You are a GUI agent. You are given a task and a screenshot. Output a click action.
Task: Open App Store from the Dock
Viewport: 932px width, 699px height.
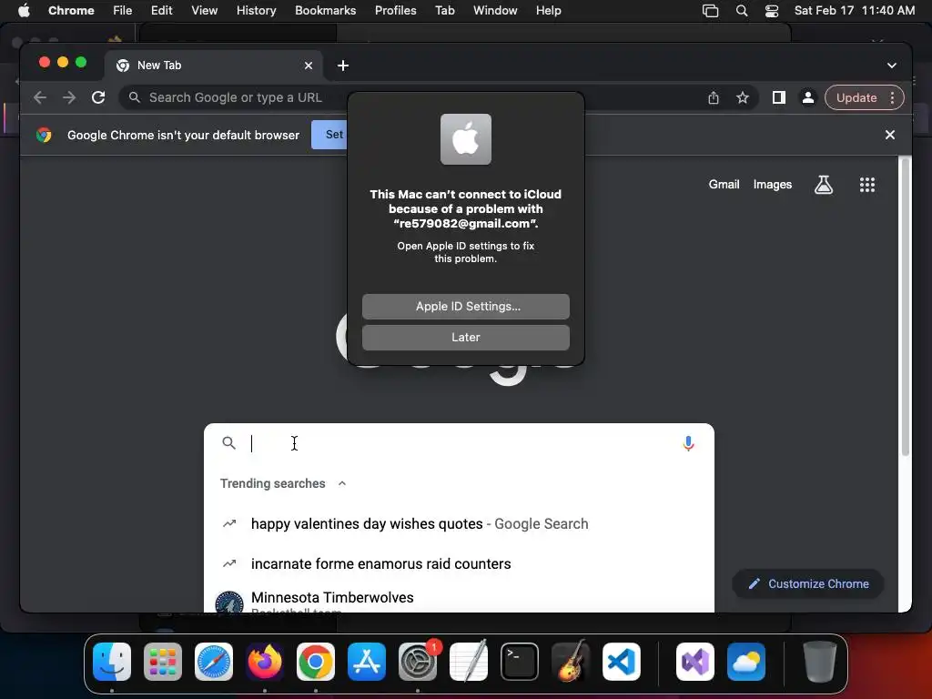tap(366, 661)
